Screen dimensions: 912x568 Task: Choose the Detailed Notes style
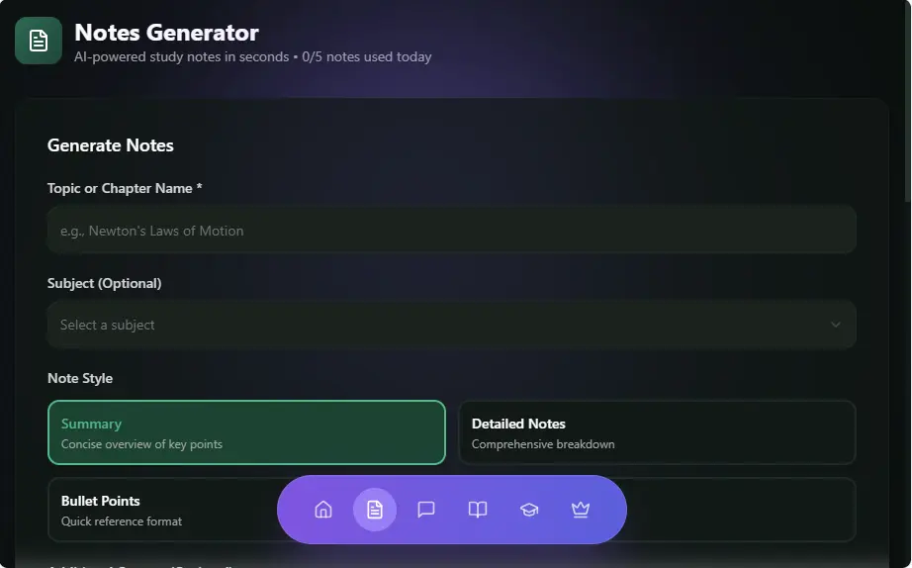[657, 432]
